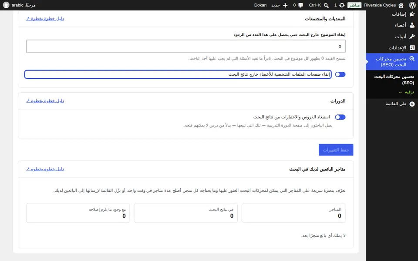Click label استبعاد الدروس والاختبارات من نتائج البحث
Screen dimensions: 418x261
click(291, 117)
